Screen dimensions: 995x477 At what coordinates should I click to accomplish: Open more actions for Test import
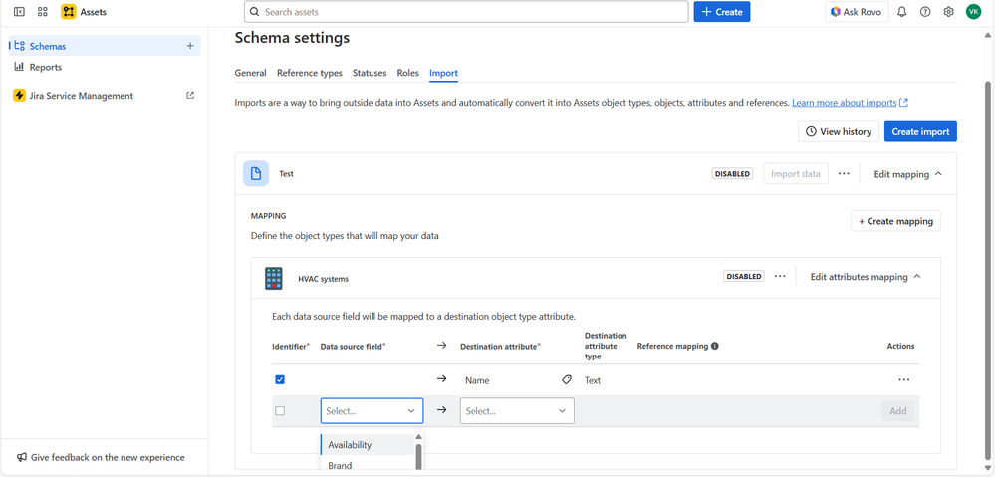(844, 174)
